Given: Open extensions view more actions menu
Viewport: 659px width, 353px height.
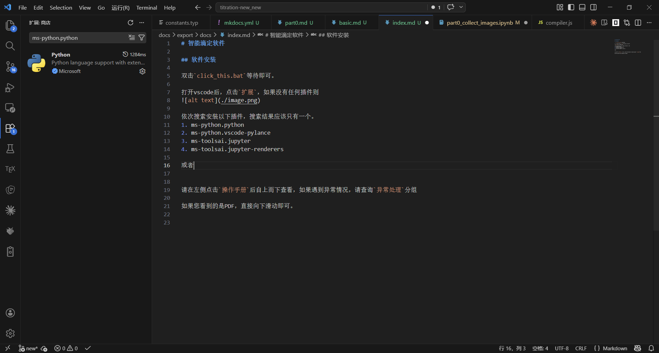Looking at the screenshot, I should click(142, 23).
